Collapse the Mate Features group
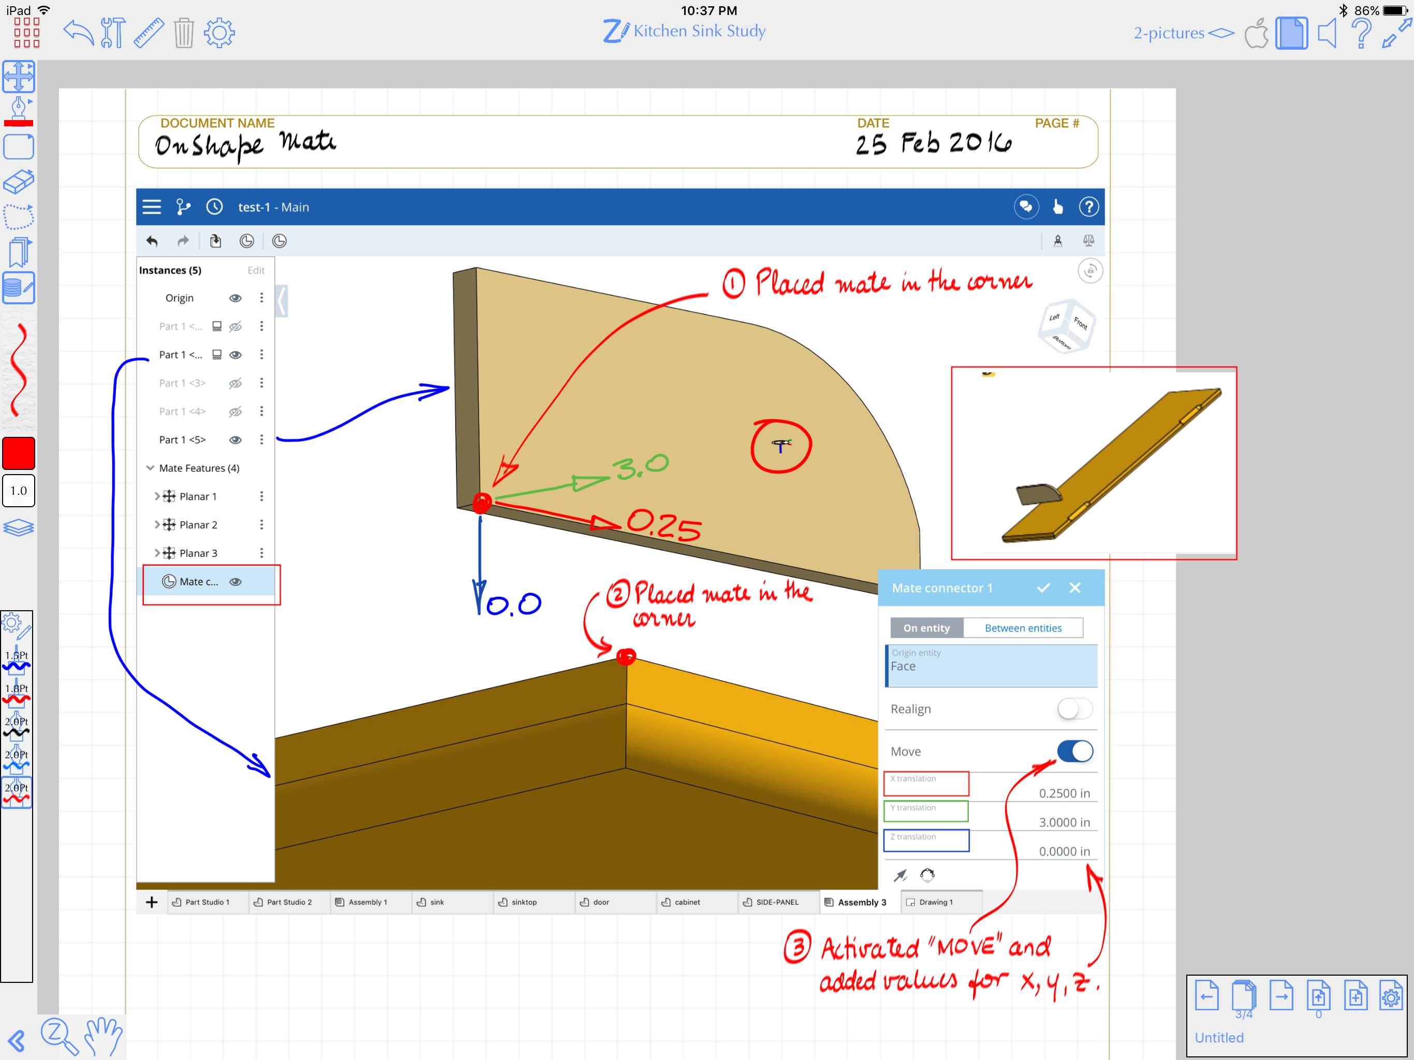This screenshot has height=1060, width=1414. point(150,468)
